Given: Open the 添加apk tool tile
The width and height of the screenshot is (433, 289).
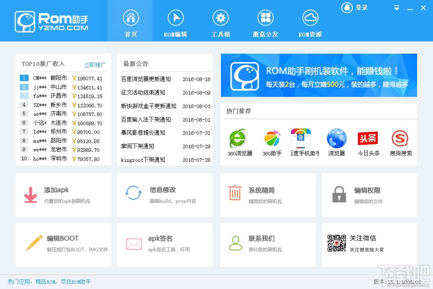Looking at the screenshot, I should (x=64, y=195).
